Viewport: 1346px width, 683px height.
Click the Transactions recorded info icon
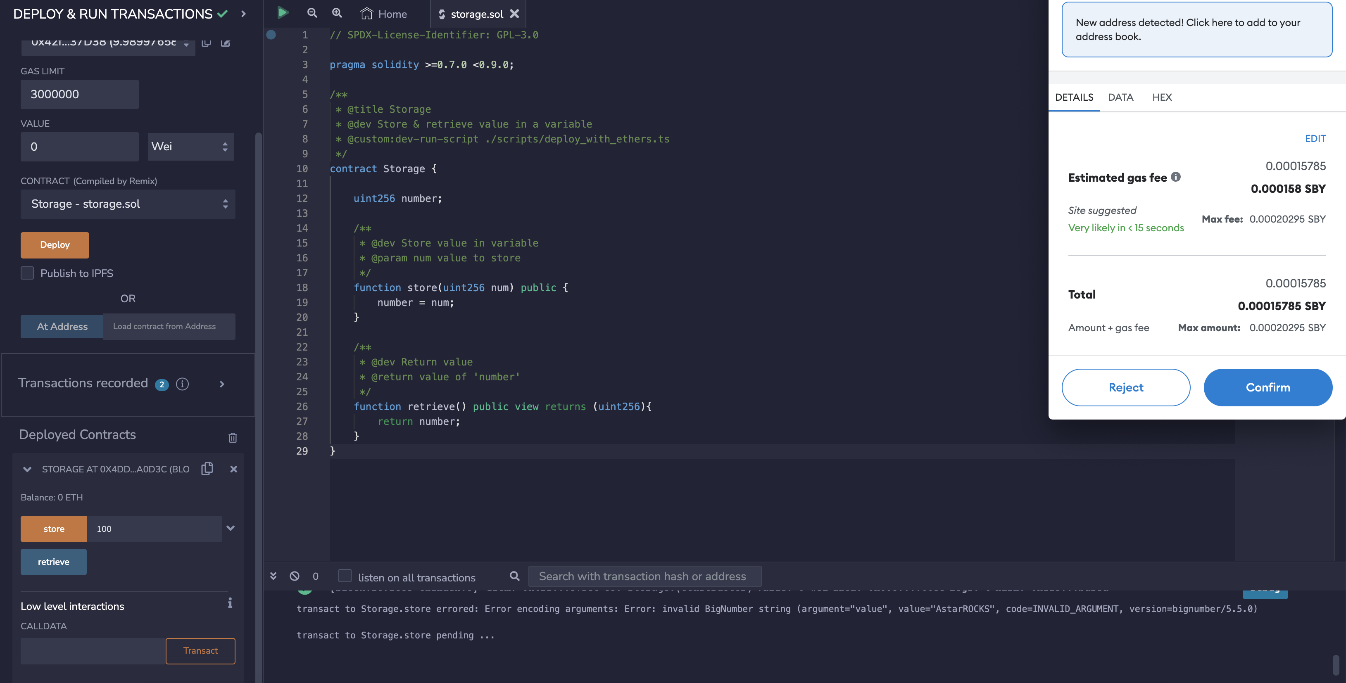tap(182, 384)
